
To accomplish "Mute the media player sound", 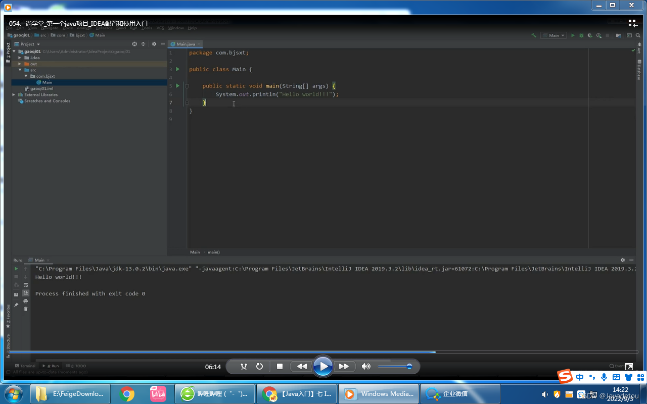I will 366,366.
